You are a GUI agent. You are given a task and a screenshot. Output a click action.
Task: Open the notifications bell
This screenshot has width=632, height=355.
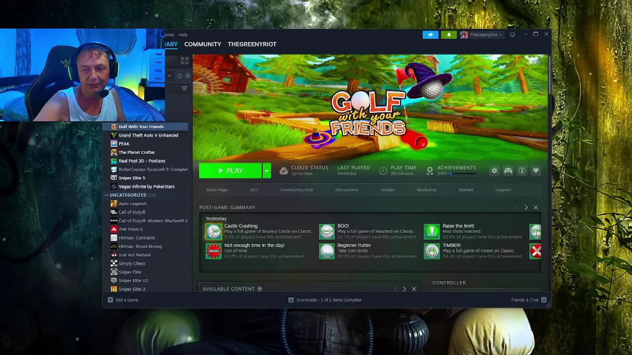point(449,35)
